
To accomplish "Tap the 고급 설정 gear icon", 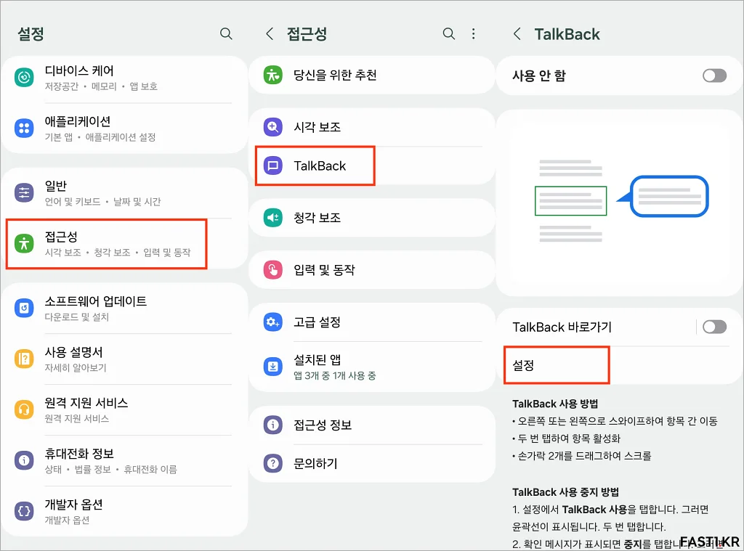I will point(273,322).
